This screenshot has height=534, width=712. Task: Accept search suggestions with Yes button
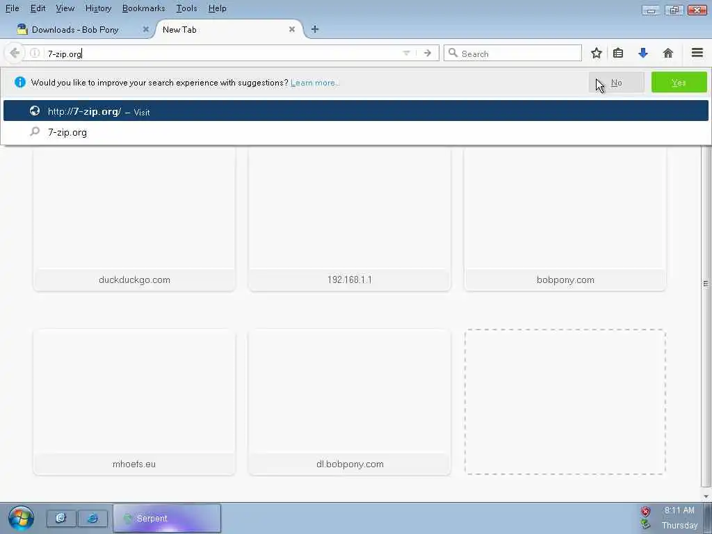pyautogui.click(x=679, y=83)
